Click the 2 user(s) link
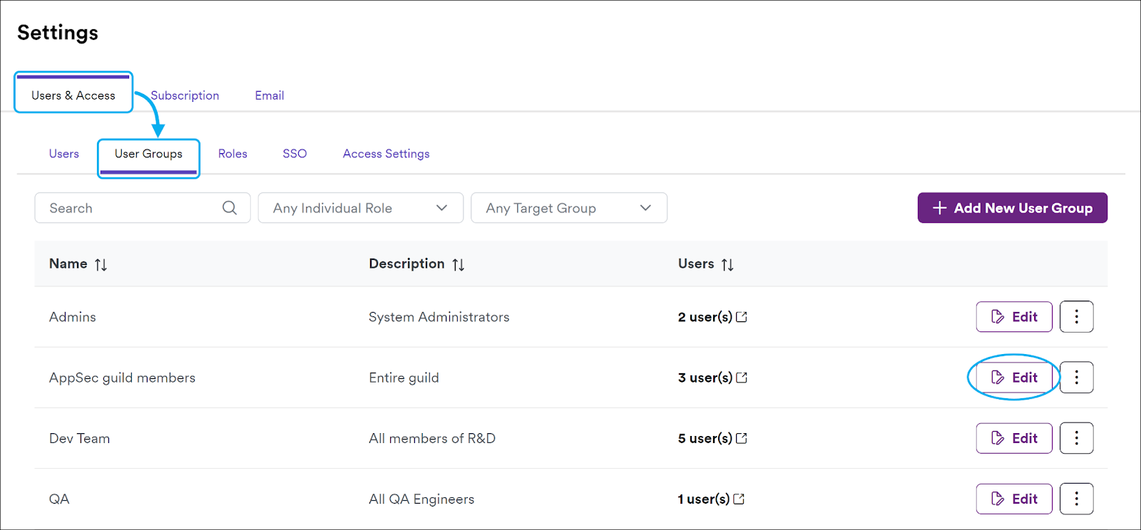The height and width of the screenshot is (530, 1141). tap(705, 317)
